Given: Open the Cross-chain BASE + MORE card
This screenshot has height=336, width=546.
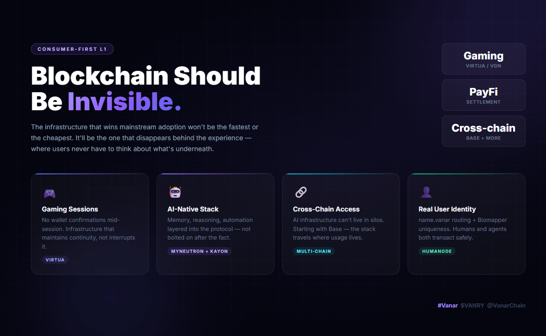Looking at the screenshot, I should [x=483, y=132].
